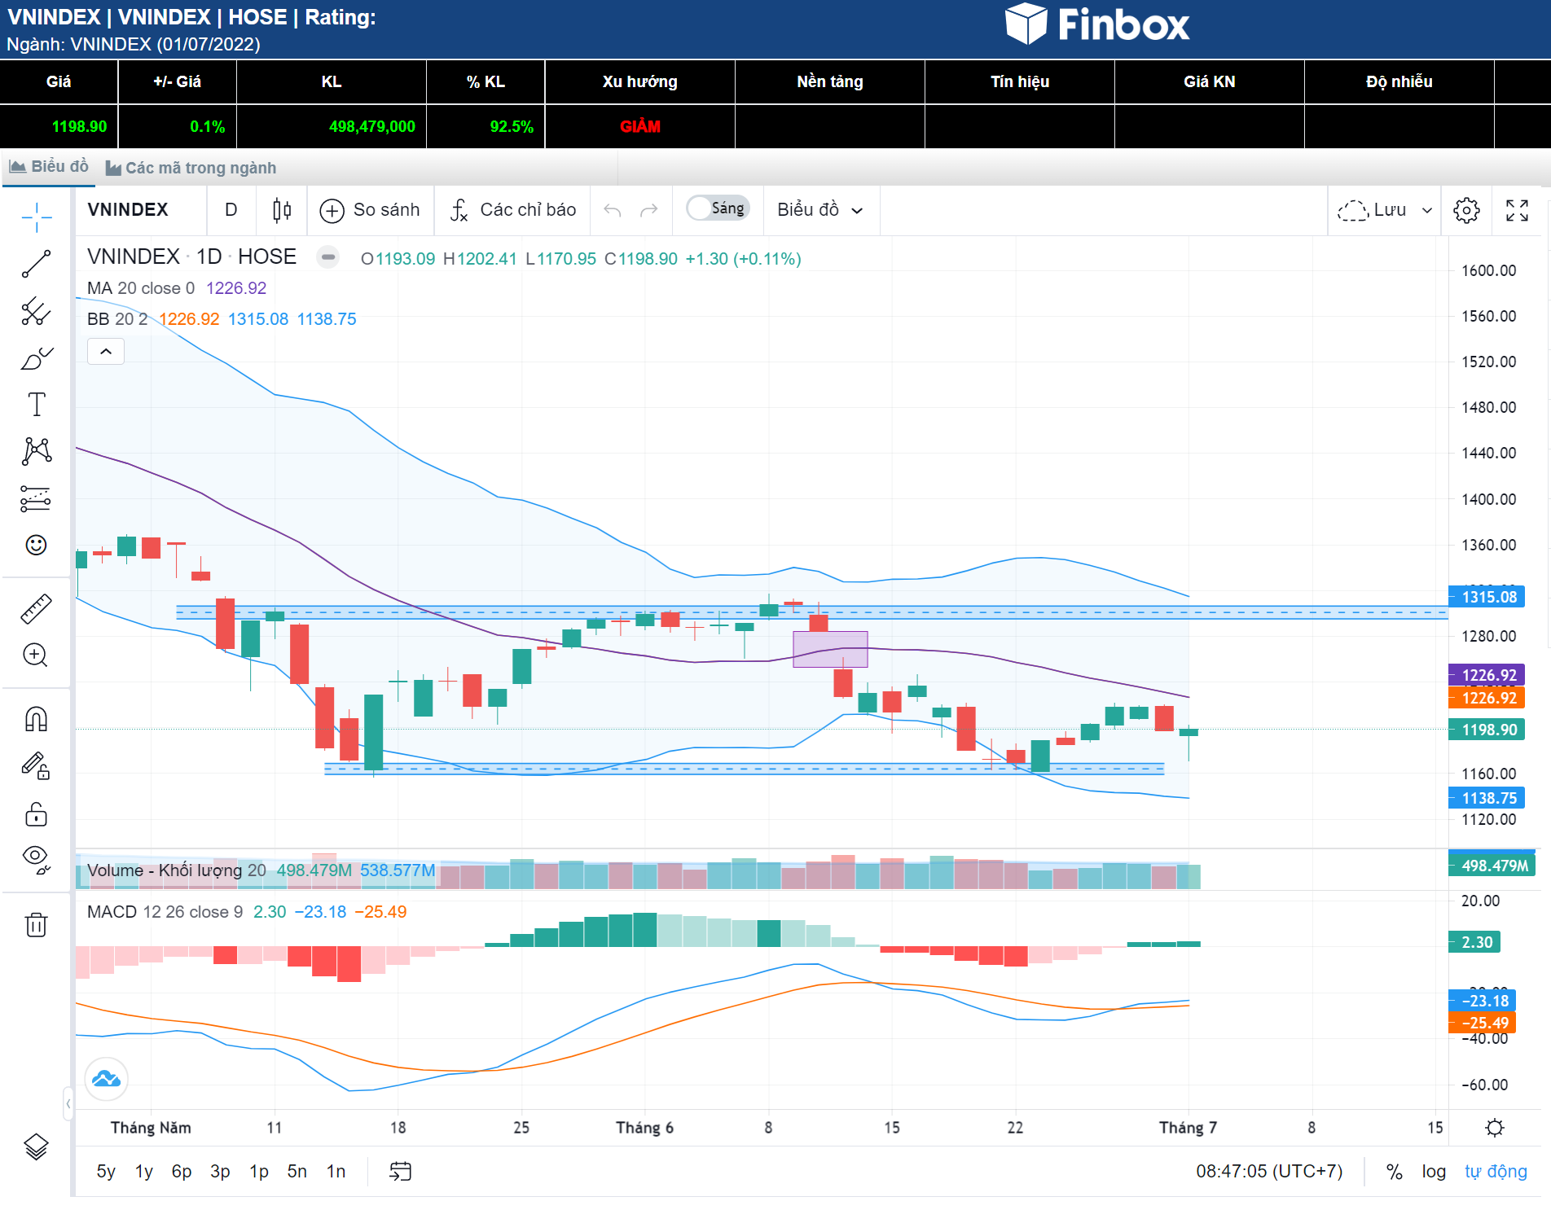Viewport: 1551px width, 1210px height.
Task: Select the ruler measure tool
Action: click(x=36, y=609)
